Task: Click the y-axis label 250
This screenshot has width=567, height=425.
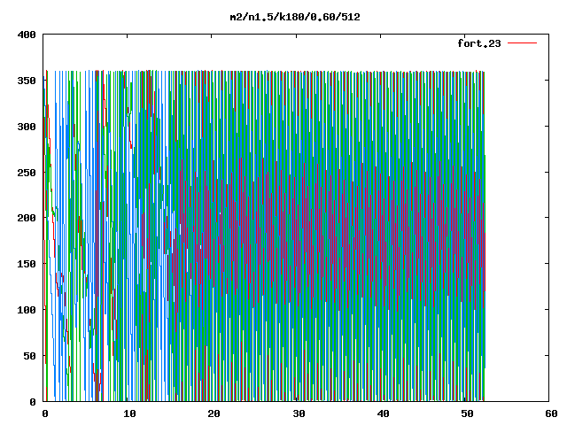Action: point(27,173)
